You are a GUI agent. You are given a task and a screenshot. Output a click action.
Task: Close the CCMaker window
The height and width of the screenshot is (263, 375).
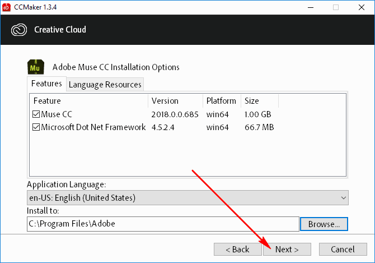(362, 7)
